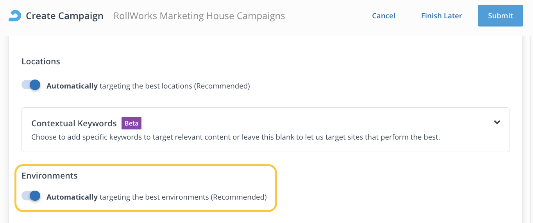Click the best environments (Recommended) label
533x223 pixels.
pos(183,197)
